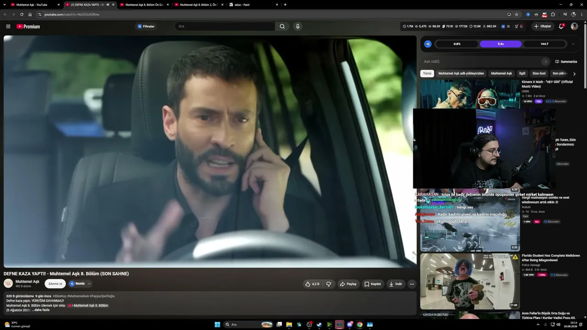Open Steam from the taskbar
The image size is (587, 330).
click(319, 324)
